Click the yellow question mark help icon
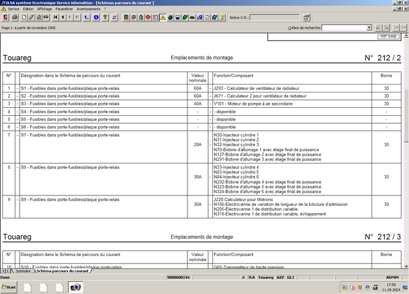 (x=105, y=18)
